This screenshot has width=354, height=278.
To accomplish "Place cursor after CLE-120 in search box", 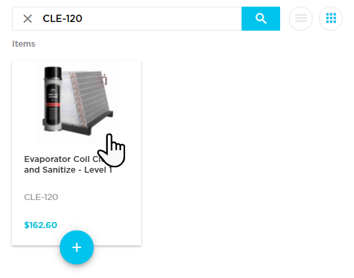I will (84, 19).
